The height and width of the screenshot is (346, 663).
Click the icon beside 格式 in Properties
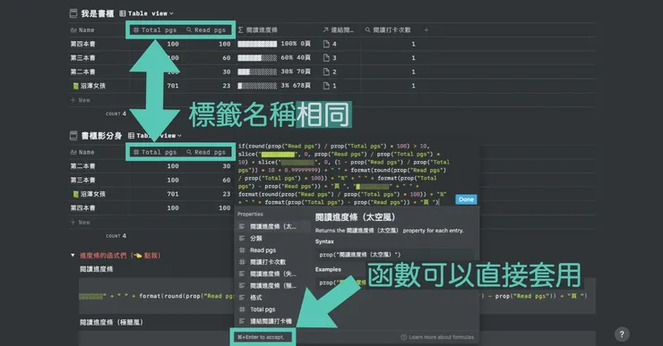tap(242, 298)
